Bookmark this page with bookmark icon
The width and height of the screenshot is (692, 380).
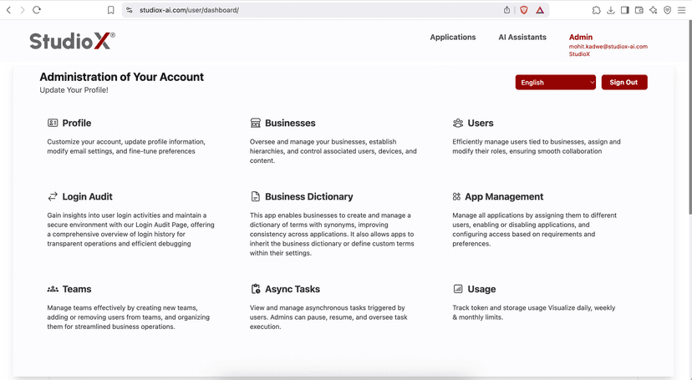point(111,10)
